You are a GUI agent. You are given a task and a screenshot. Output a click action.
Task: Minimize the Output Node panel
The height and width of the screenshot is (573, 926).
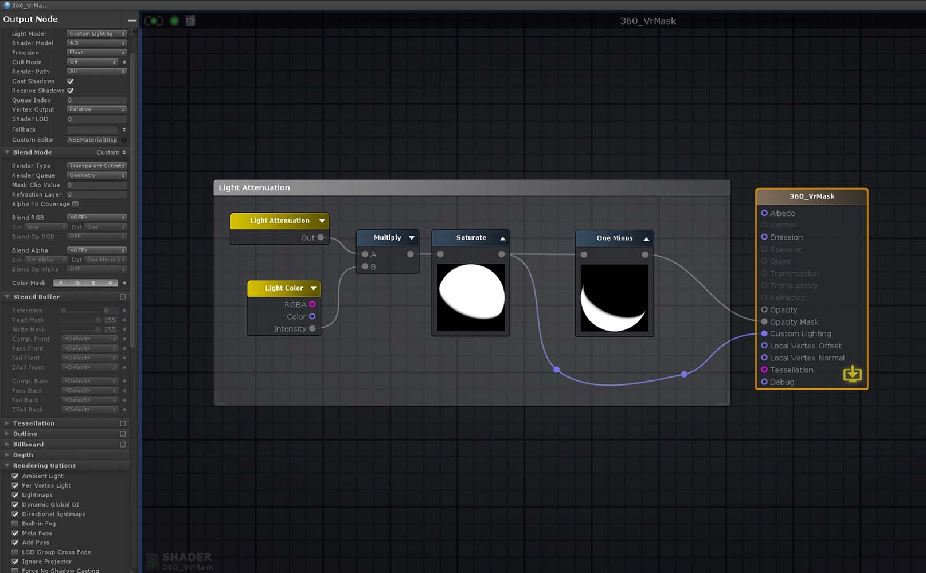pos(132,20)
